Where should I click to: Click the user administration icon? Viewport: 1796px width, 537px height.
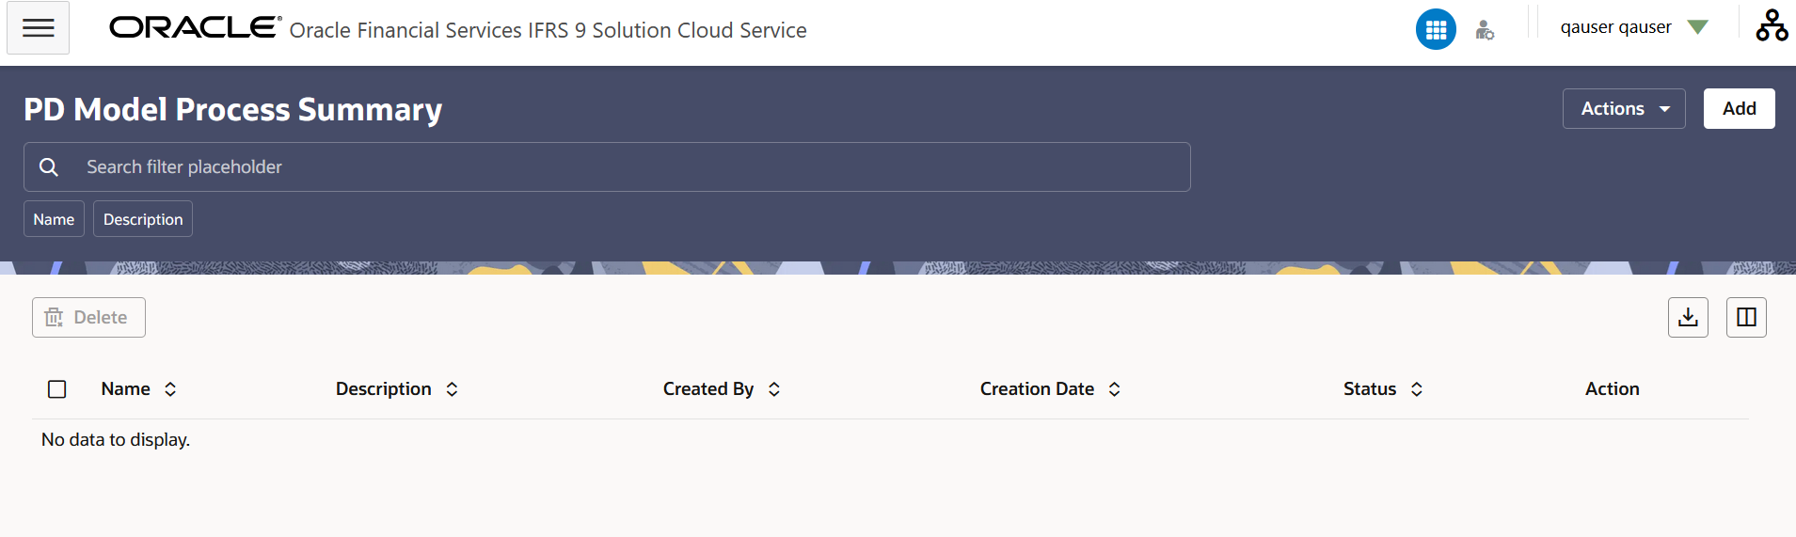[x=1485, y=30]
